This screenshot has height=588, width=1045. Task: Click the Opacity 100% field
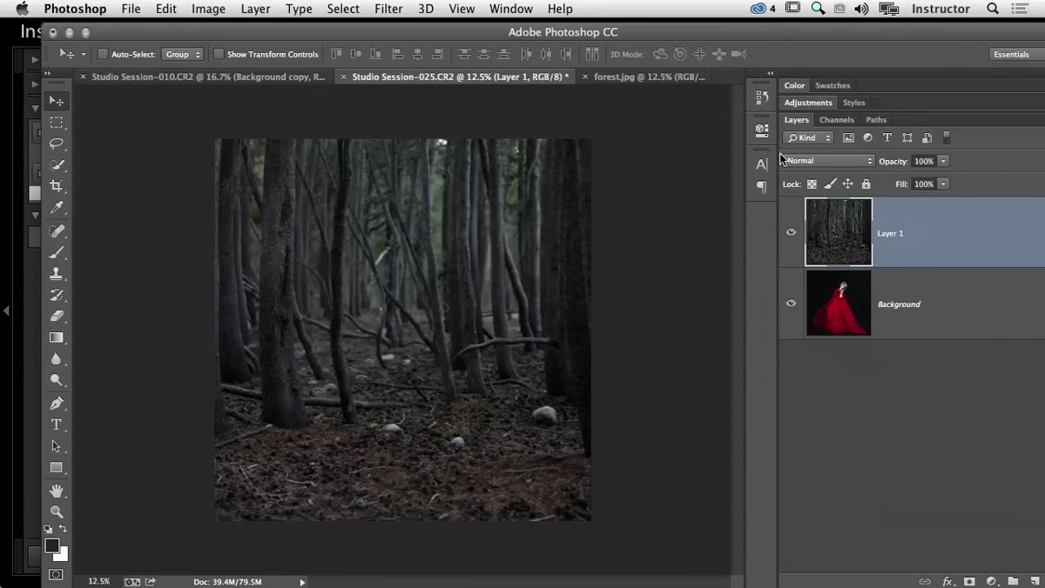tap(924, 161)
